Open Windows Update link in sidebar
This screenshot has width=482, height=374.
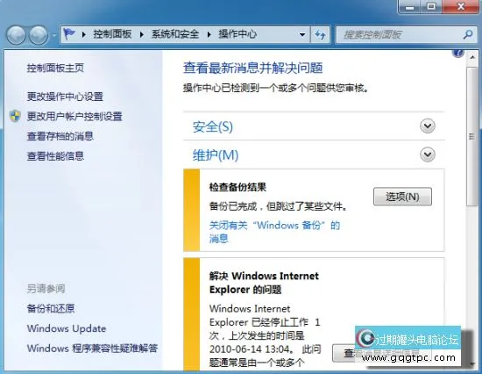pyautogui.click(x=67, y=328)
